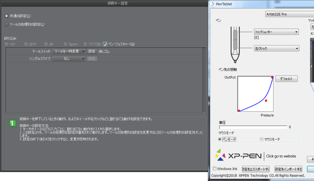Select マウスモード radio button

262,139
